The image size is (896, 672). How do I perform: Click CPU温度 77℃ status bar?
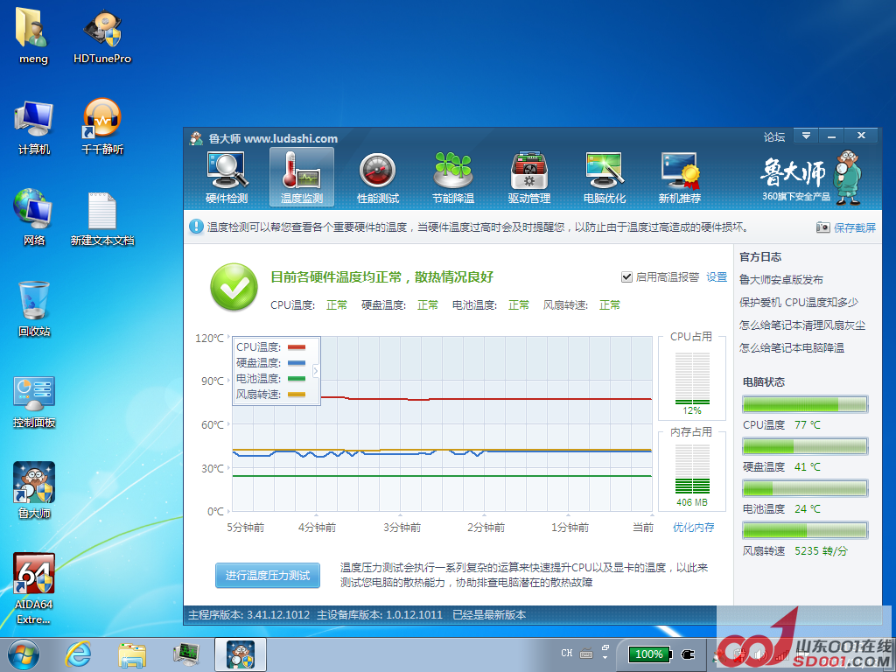click(805, 404)
